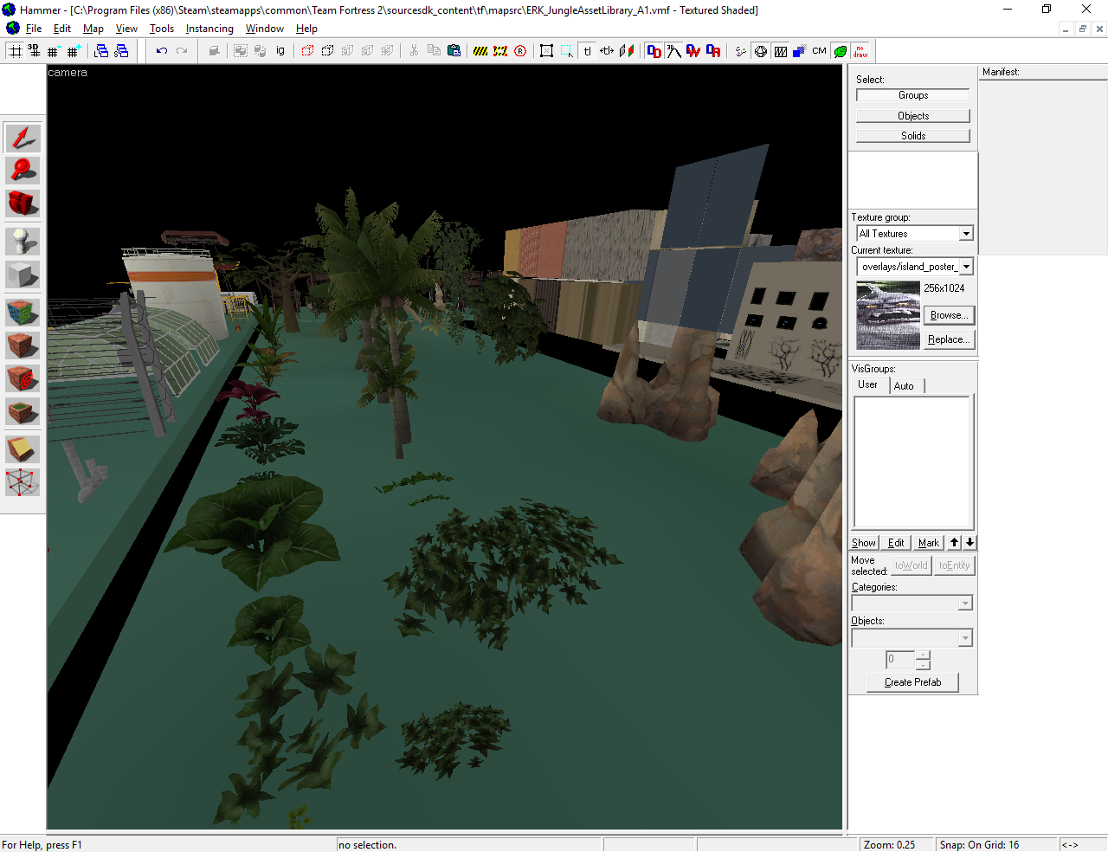Open the Map menu

click(93, 29)
